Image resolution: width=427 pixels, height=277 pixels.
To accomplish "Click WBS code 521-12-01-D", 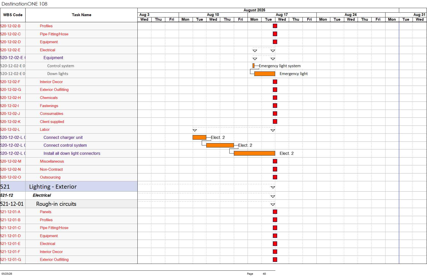I will tap(10, 236).
